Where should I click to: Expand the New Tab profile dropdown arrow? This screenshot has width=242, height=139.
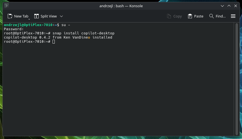pos(29,19)
